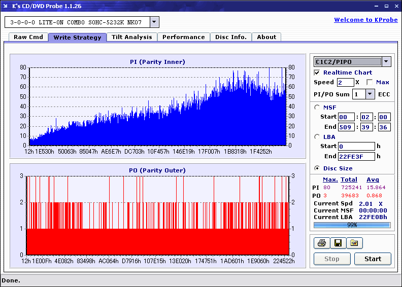Go to the Performance tab
The image size is (402, 287).
[x=184, y=37]
